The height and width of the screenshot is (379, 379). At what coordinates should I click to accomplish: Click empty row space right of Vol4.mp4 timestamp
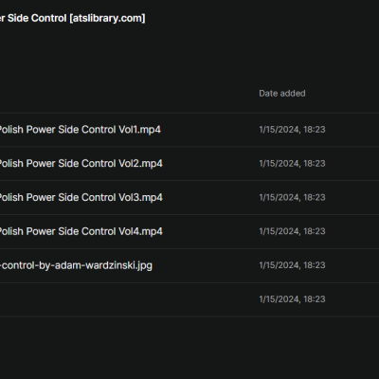click(352, 231)
